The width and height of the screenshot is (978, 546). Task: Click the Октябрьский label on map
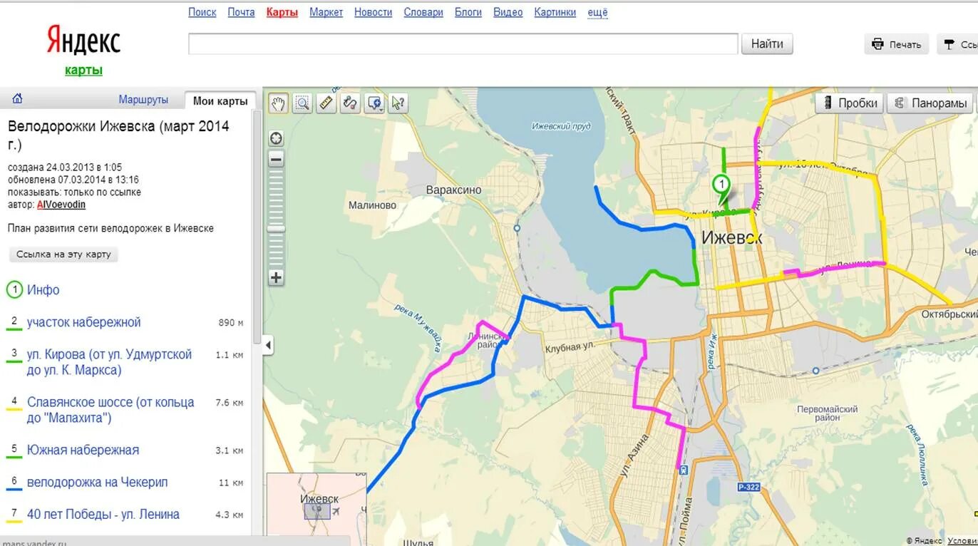(x=949, y=314)
